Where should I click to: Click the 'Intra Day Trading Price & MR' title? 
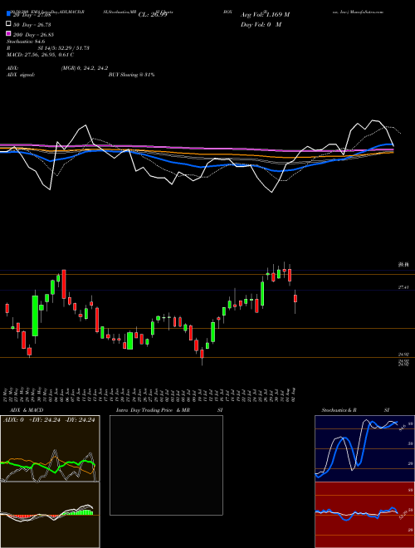click(x=154, y=410)
